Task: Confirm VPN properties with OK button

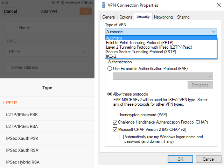Action: click(x=180, y=159)
